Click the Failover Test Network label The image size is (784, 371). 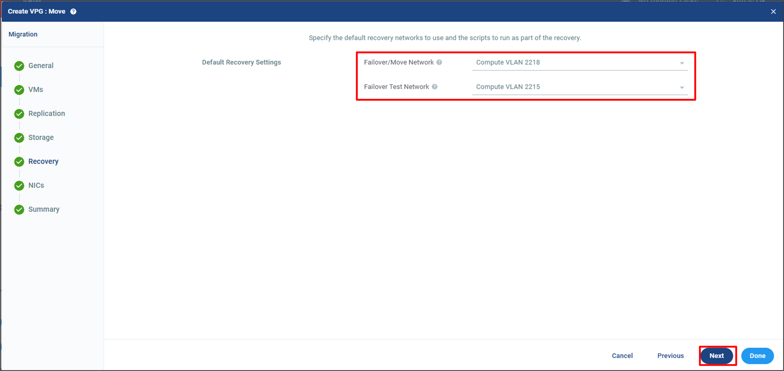[396, 87]
